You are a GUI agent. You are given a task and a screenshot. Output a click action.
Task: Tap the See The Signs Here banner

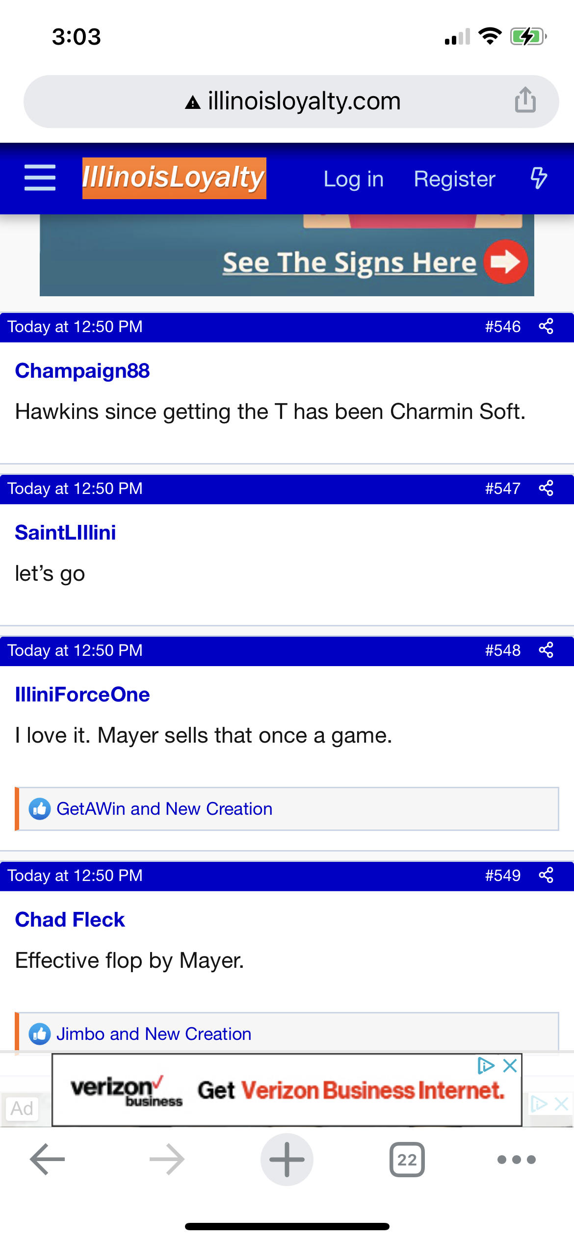pyautogui.click(x=349, y=262)
